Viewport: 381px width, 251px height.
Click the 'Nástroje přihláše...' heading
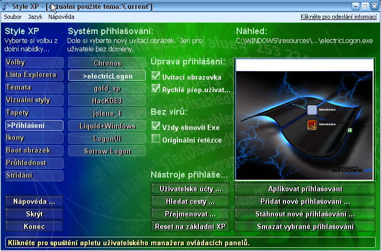coord(189,174)
